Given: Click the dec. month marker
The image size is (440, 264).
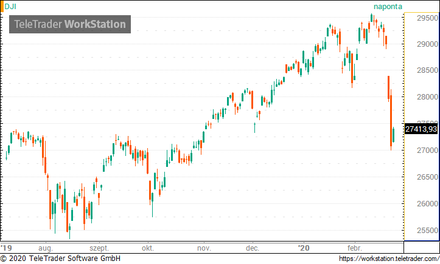Looking at the screenshot, I should click(x=253, y=248).
